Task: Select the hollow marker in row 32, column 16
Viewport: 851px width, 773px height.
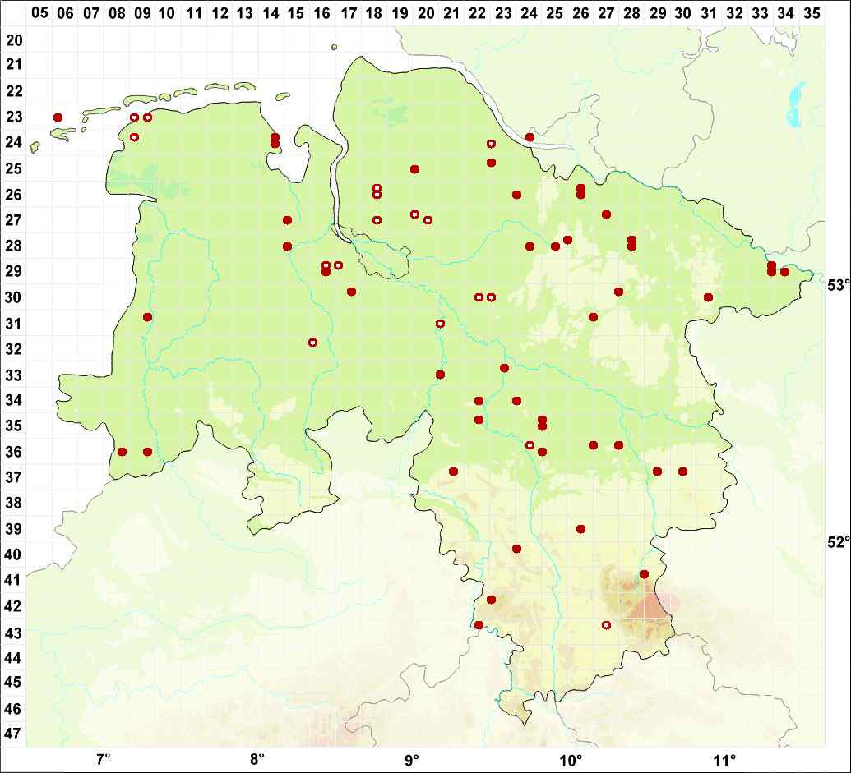Action: coord(312,343)
